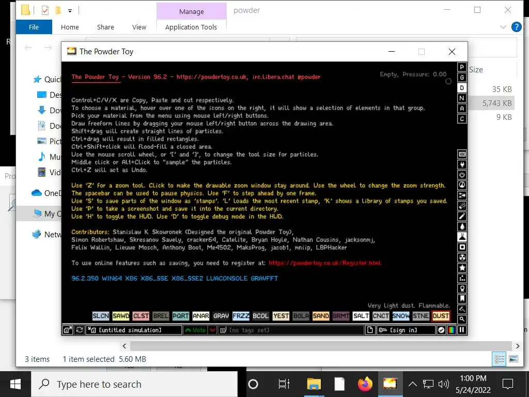529x397 pixels.
Task: Select the SALT element
Action: coord(361,316)
